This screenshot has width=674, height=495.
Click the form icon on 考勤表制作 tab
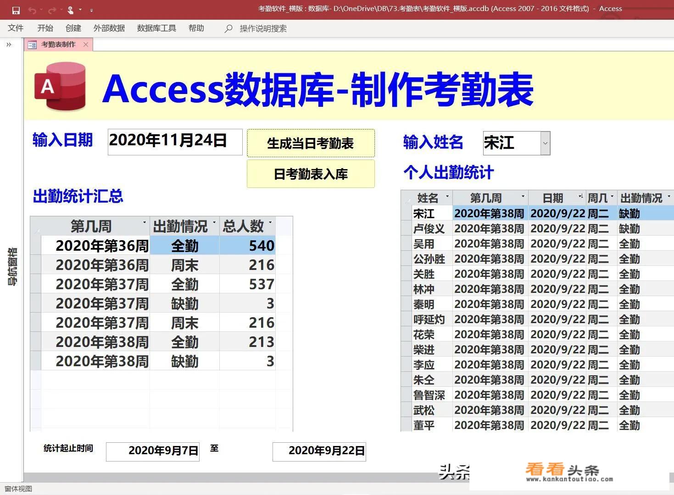(x=32, y=44)
